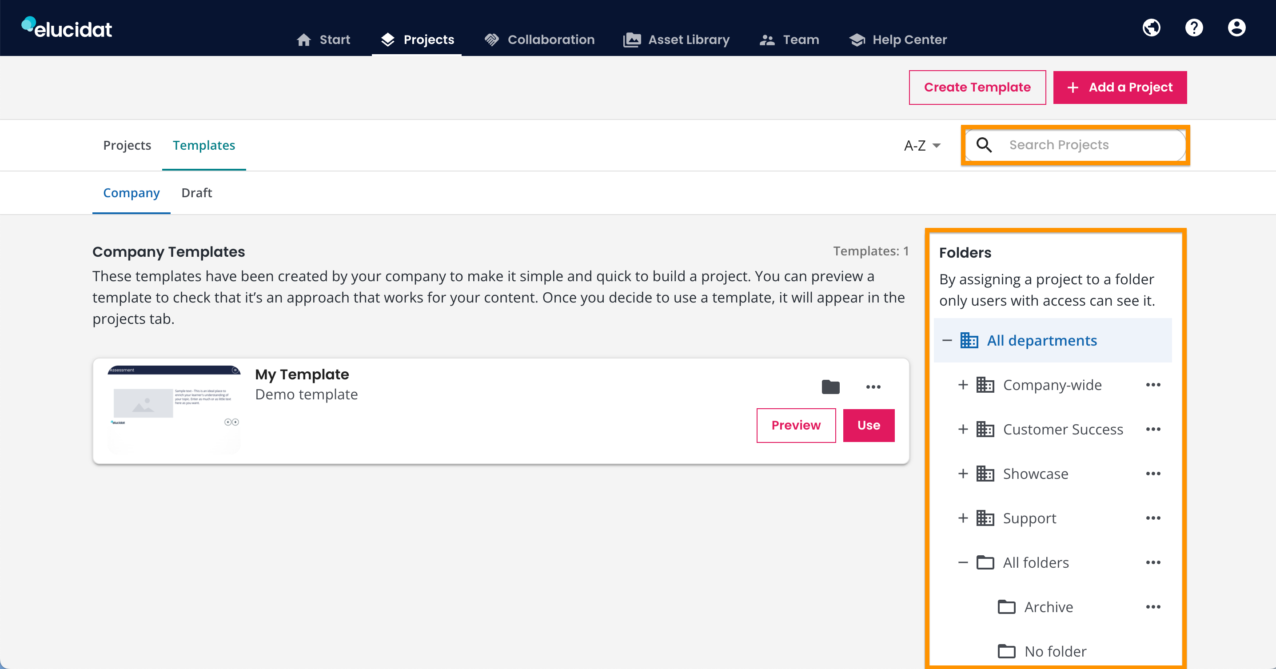This screenshot has height=669, width=1276.
Task: Preview My Template
Action: click(796, 426)
